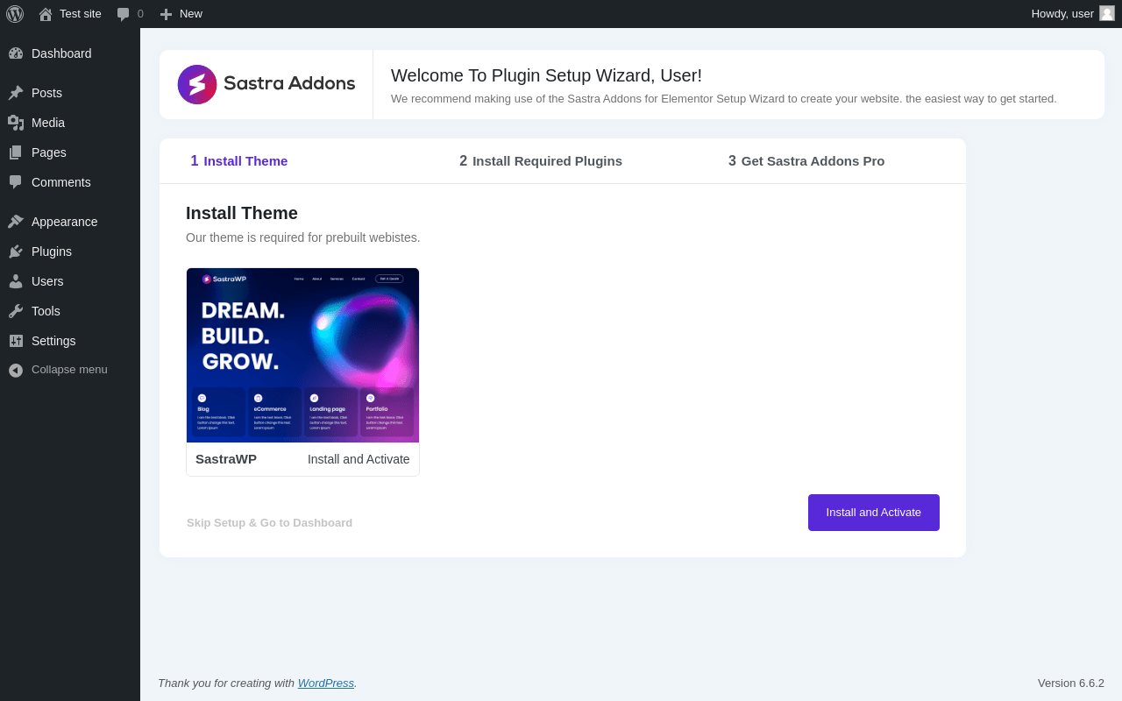Image resolution: width=1122 pixels, height=701 pixels.
Task: Select the Posts pushpin icon
Action: pos(16,93)
